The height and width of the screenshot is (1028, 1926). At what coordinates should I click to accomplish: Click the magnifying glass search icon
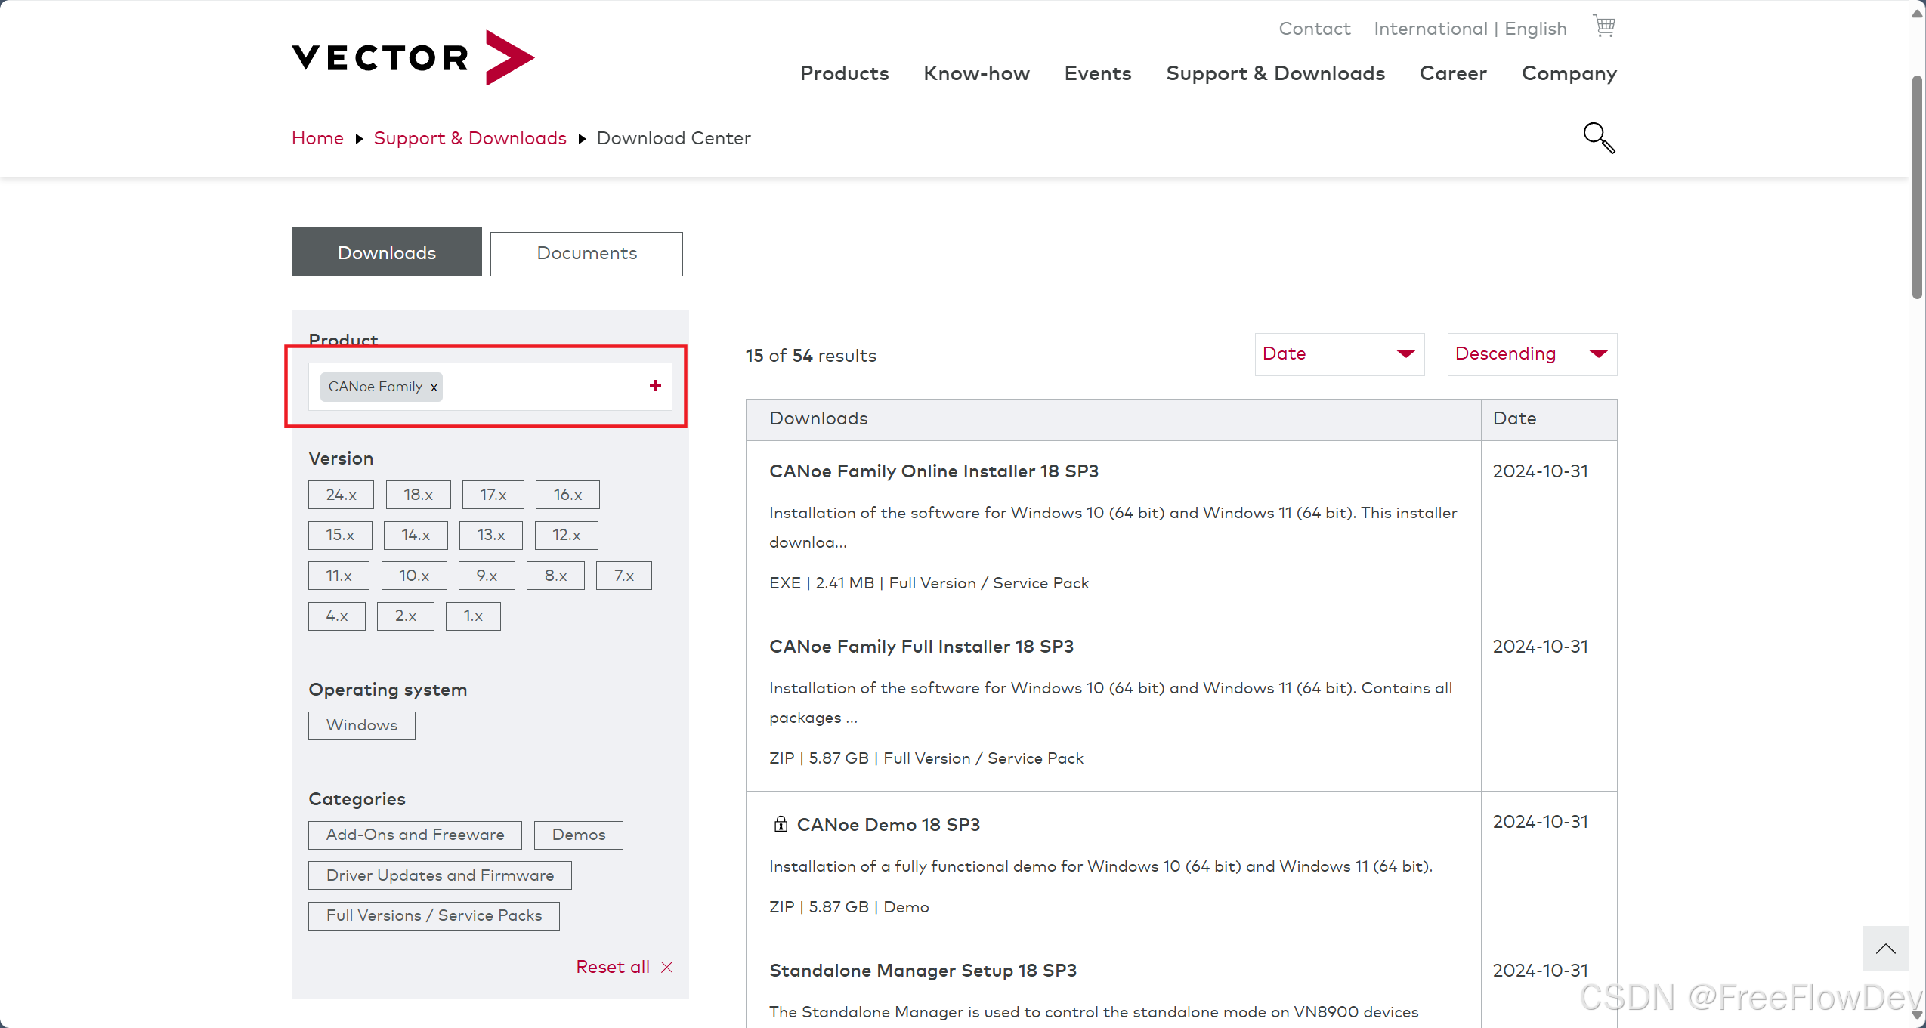pyautogui.click(x=1598, y=137)
